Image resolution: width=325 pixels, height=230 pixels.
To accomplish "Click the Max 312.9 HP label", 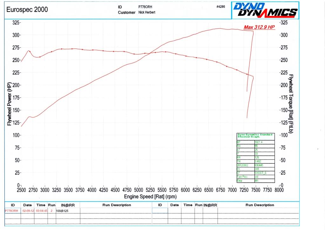I will (x=259, y=27).
